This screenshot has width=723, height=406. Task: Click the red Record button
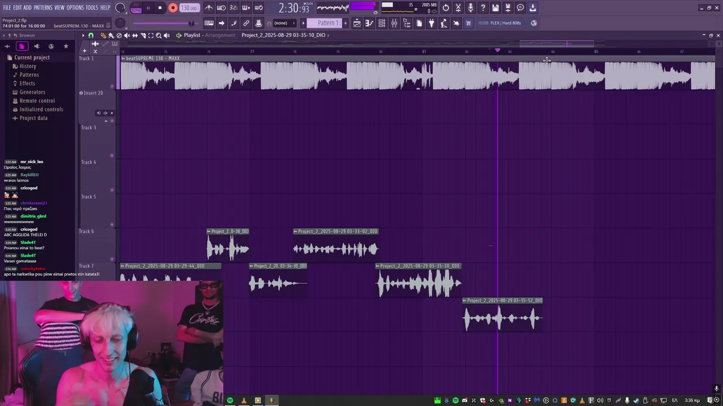[x=173, y=8]
